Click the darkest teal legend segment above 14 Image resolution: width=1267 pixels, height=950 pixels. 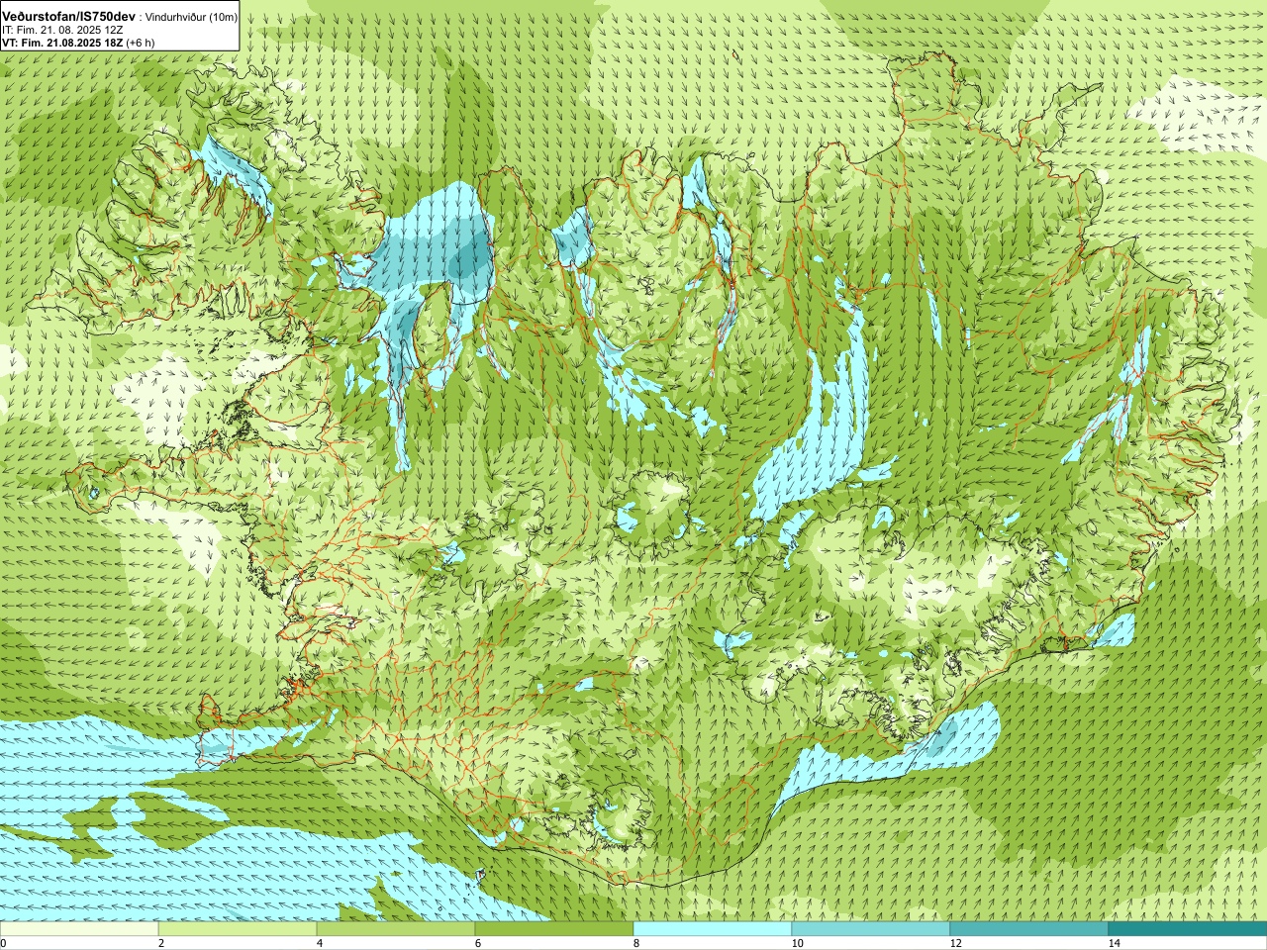click(x=1188, y=929)
